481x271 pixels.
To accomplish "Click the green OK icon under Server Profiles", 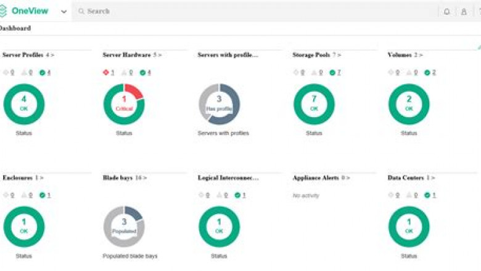I will pyautogui.click(x=42, y=72).
